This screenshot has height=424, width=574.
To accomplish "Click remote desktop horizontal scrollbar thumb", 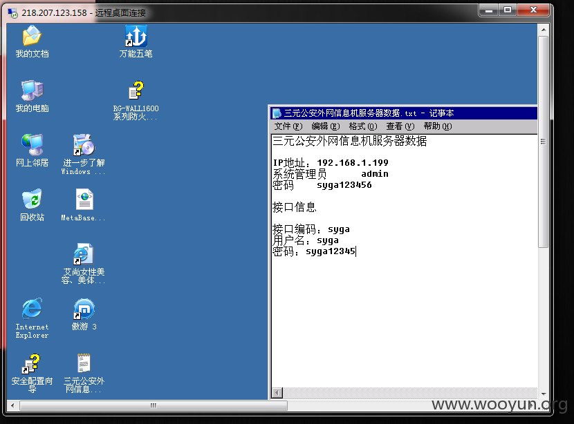I will tap(154, 405).
